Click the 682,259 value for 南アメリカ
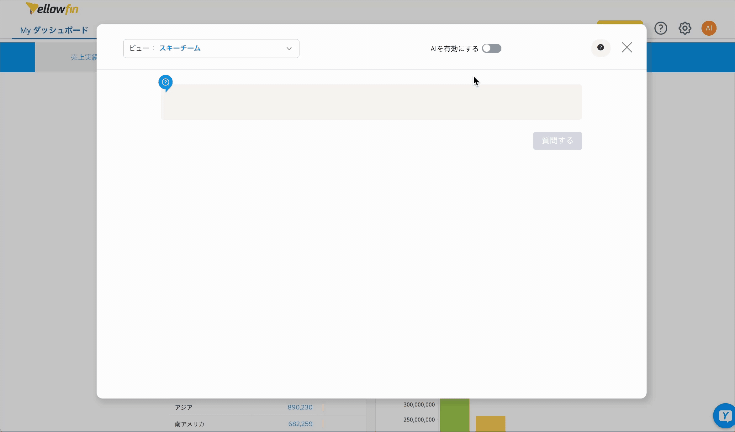 pos(300,424)
